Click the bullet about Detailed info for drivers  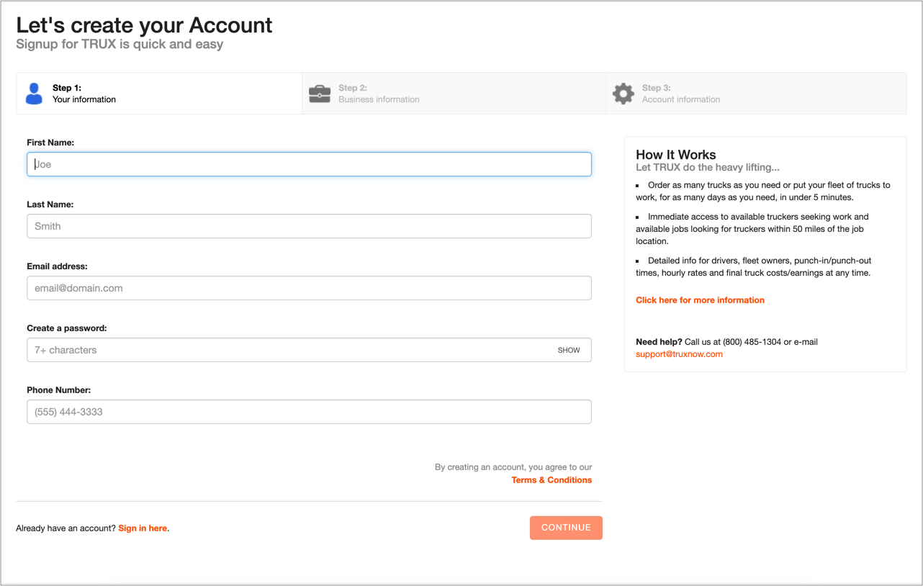pyautogui.click(x=754, y=266)
